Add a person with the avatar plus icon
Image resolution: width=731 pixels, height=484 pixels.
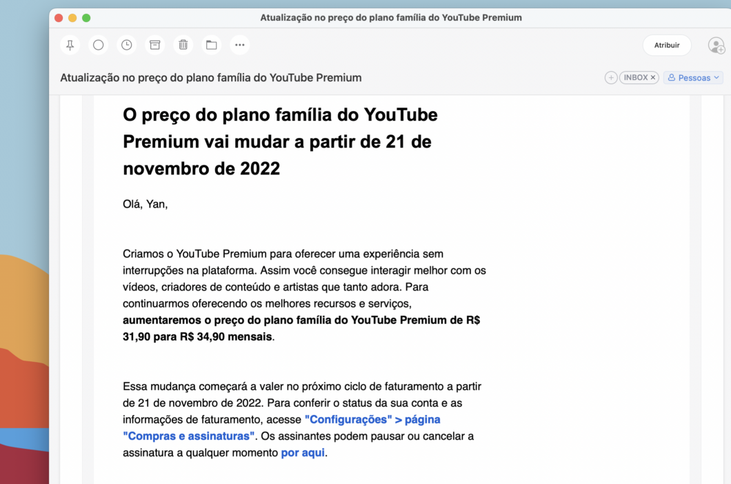[x=716, y=46]
